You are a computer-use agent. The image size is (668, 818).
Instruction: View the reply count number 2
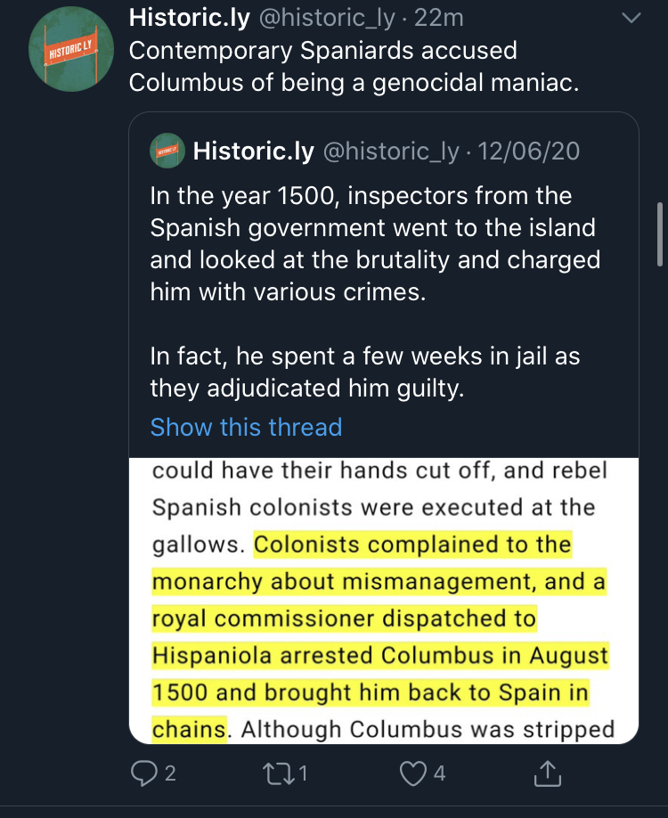tap(170, 773)
